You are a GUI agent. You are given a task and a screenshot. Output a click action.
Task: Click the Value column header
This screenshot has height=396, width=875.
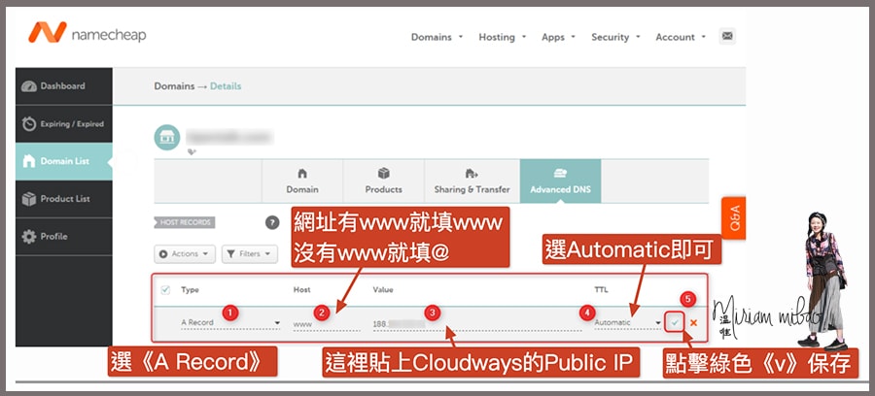[x=383, y=290]
